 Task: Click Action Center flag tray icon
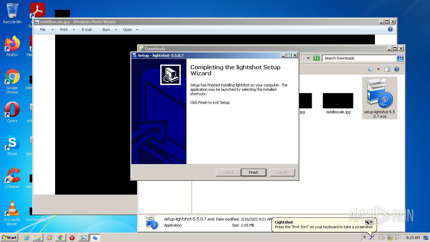(x=398, y=238)
